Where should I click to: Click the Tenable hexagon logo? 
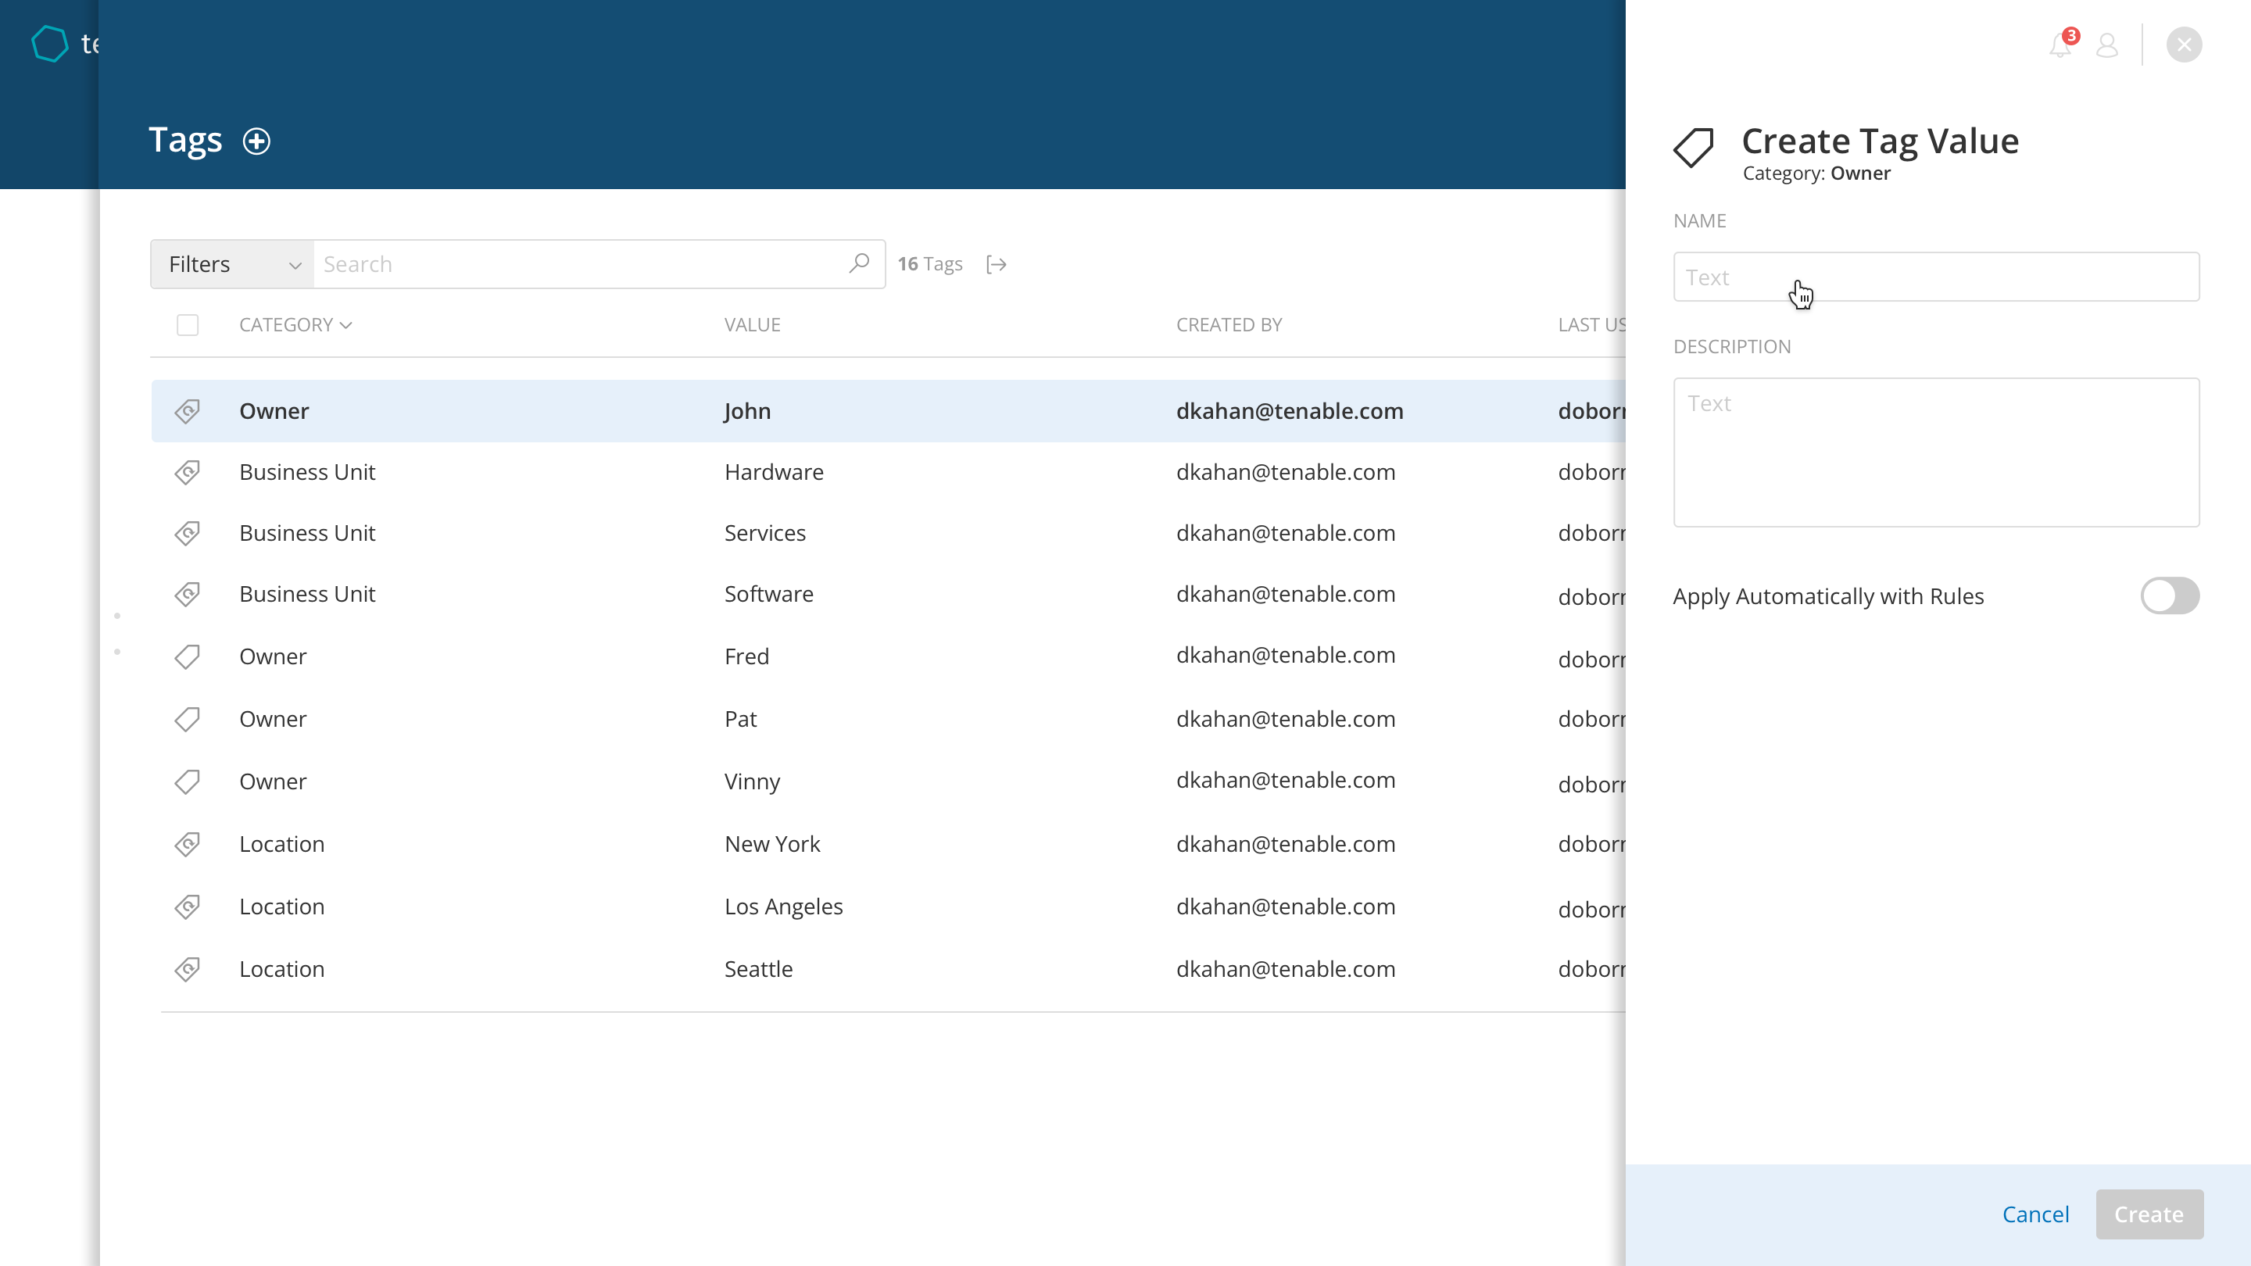(x=50, y=44)
